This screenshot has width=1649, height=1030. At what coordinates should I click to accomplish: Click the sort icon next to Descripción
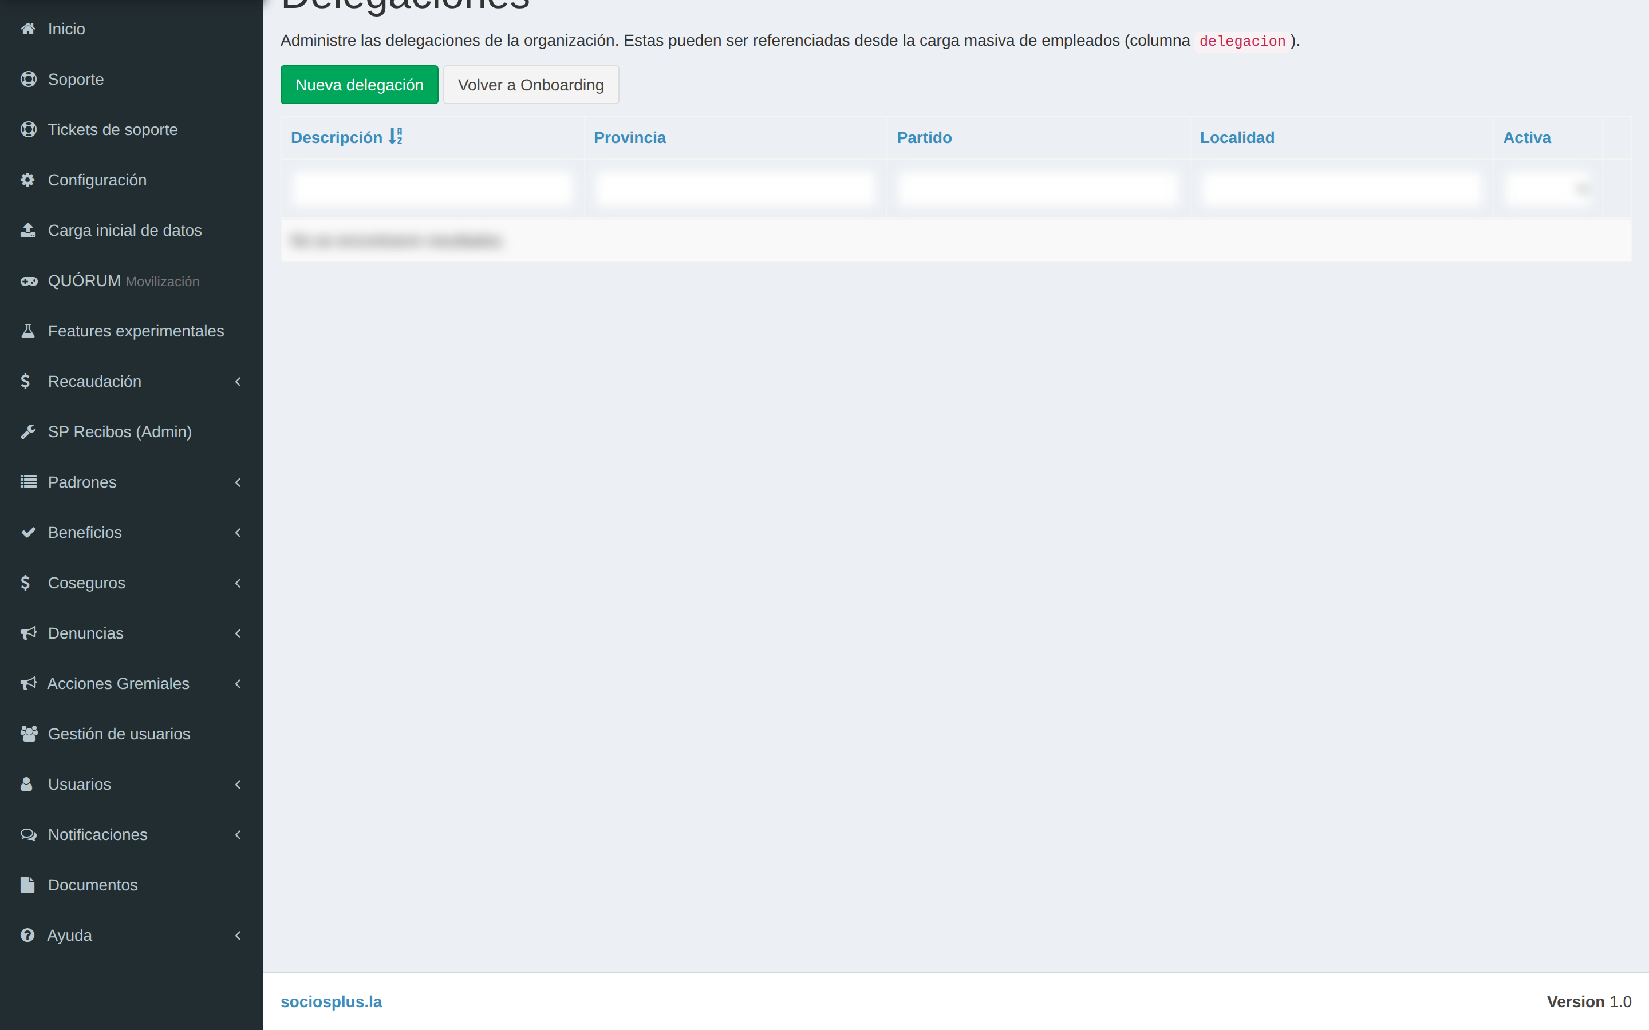396,137
